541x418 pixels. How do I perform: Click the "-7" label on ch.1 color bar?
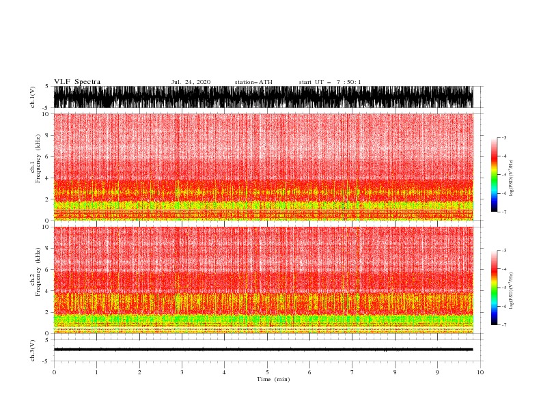click(x=504, y=212)
